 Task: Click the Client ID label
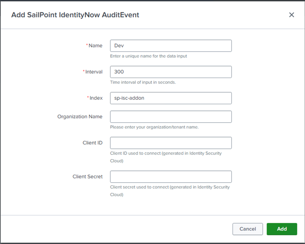point(93,143)
